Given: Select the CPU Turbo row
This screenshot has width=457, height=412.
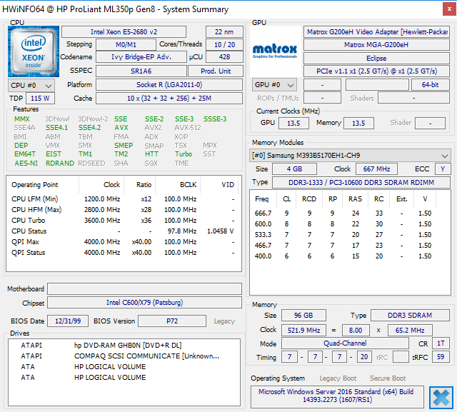Looking at the screenshot, I should 124,221.
